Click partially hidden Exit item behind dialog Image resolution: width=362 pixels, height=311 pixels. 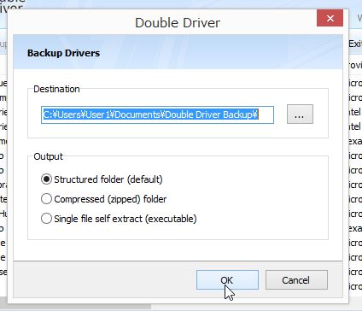pyautogui.click(x=355, y=44)
